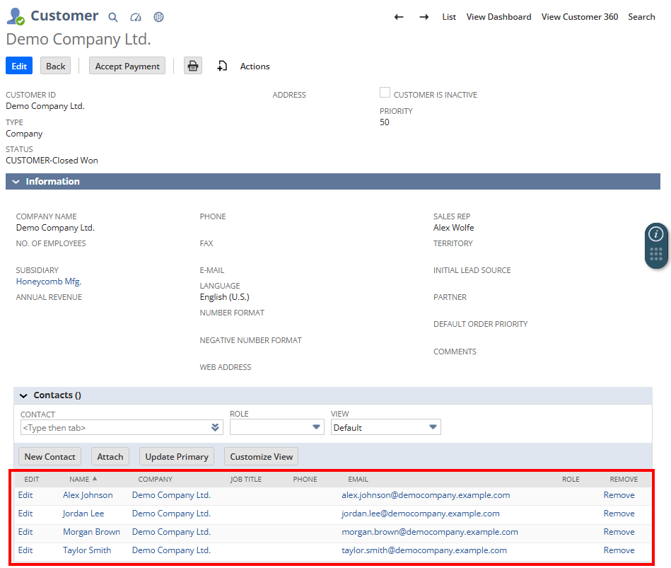
Task: Click Edit for Morgan Brown row
Action: click(25, 532)
